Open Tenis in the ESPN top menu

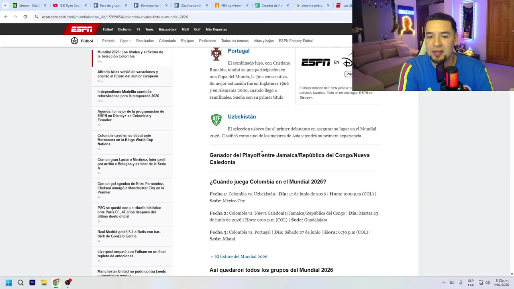tap(149, 29)
